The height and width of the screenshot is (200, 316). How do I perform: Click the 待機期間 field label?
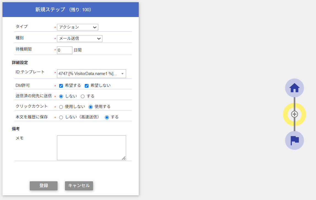24,49
